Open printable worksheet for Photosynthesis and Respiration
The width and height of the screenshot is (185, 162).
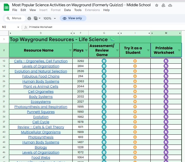166,107
